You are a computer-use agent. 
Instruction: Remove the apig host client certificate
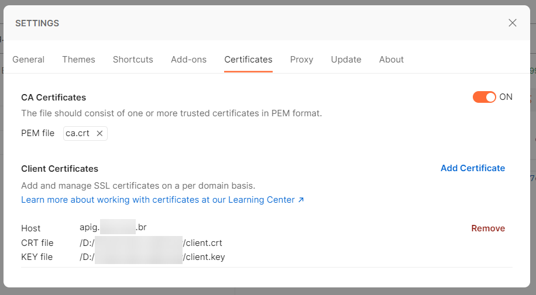pos(488,228)
